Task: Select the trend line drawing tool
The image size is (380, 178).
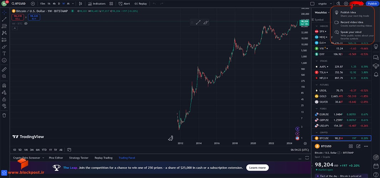Action: pyautogui.click(x=4, y=19)
